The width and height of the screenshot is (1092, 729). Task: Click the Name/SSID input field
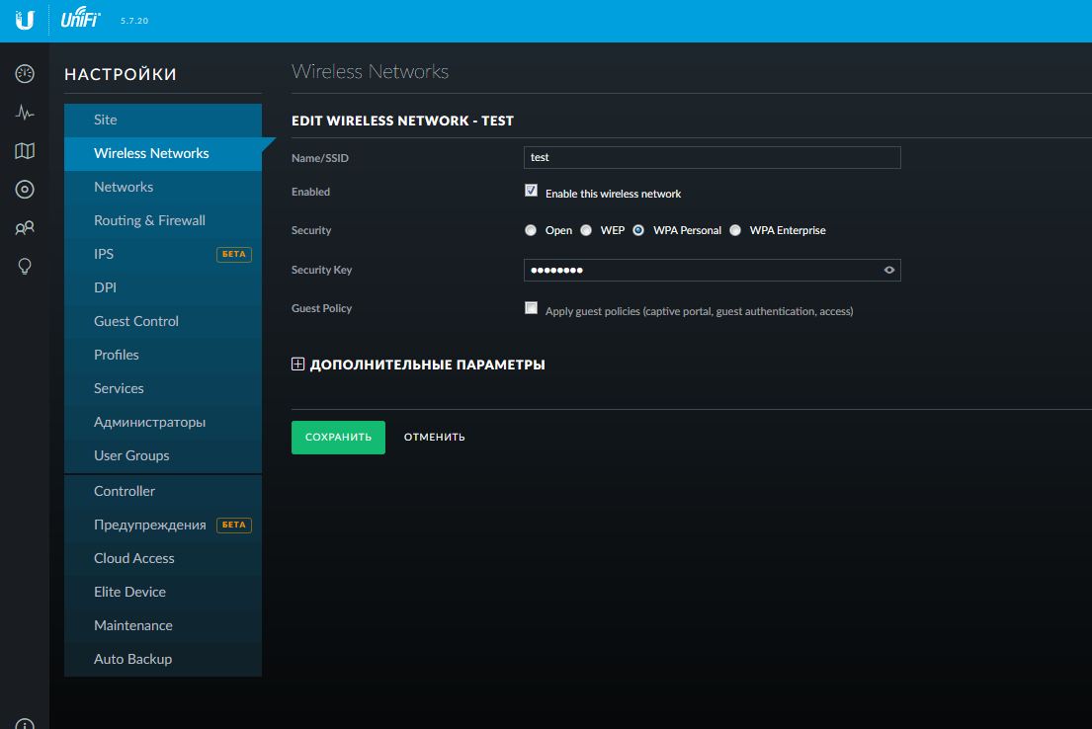pos(712,157)
